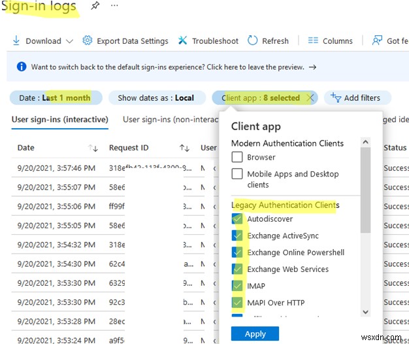Open the Show dates as Local filter

coord(155,98)
